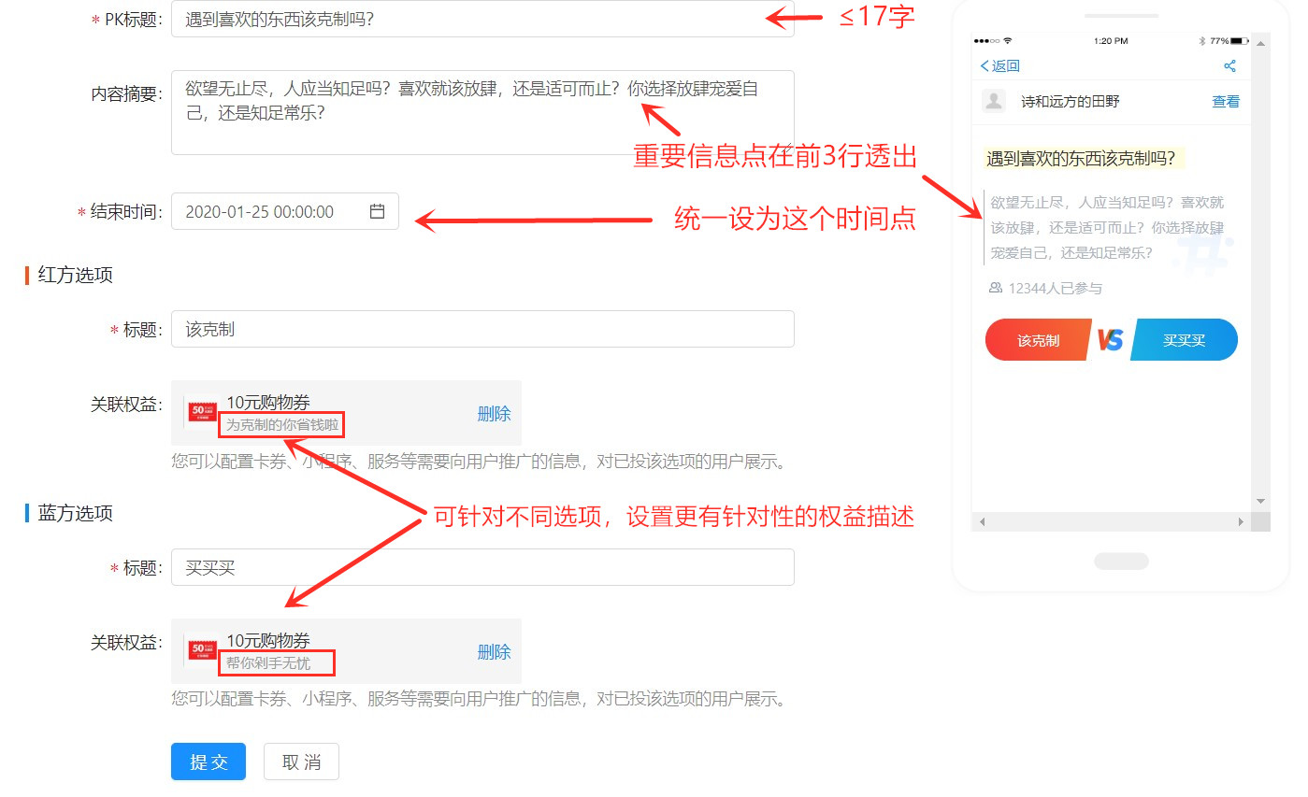
Task: Click the participants icon next to 12344人已参与
Action: click(995, 288)
